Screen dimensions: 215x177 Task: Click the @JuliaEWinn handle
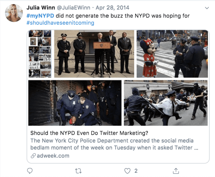click(x=73, y=8)
